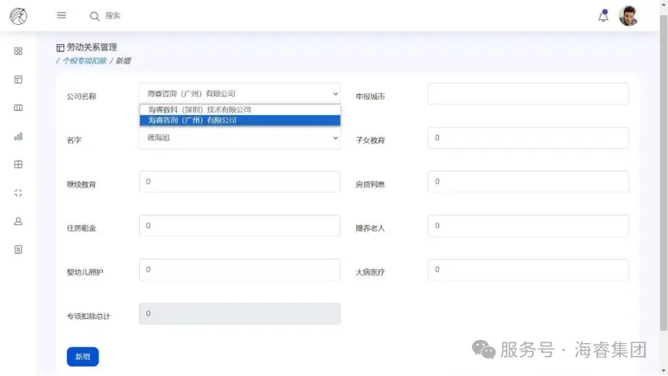Expand the 名字 dropdown

[x=240, y=138]
